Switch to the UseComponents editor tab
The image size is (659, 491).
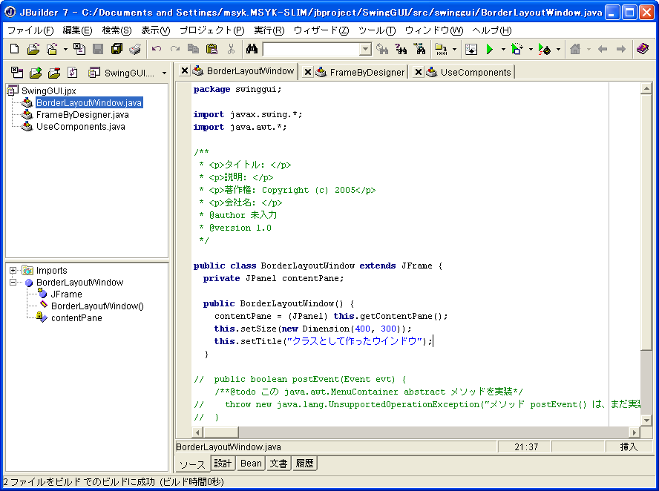[475, 72]
